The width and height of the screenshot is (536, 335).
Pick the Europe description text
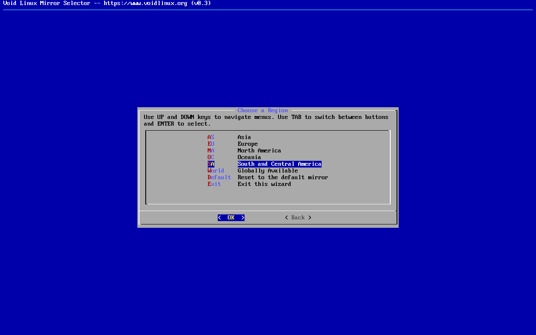[247, 144]
